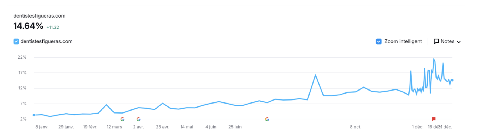The image size is (479, 140).
Task: Click the 8 janv. date axis label
Action: click(x=42, y=127)
